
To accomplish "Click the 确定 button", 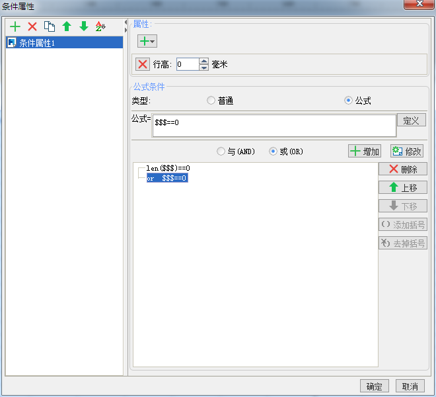I will [375, 386].
